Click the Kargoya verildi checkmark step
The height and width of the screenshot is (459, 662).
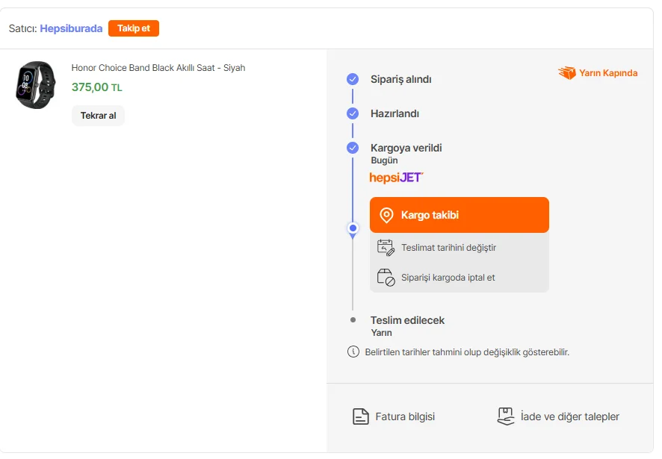click(353, 148)
